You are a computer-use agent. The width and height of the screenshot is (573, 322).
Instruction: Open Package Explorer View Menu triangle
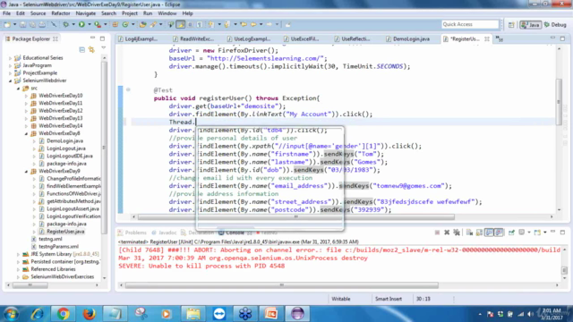coord(104,48)
